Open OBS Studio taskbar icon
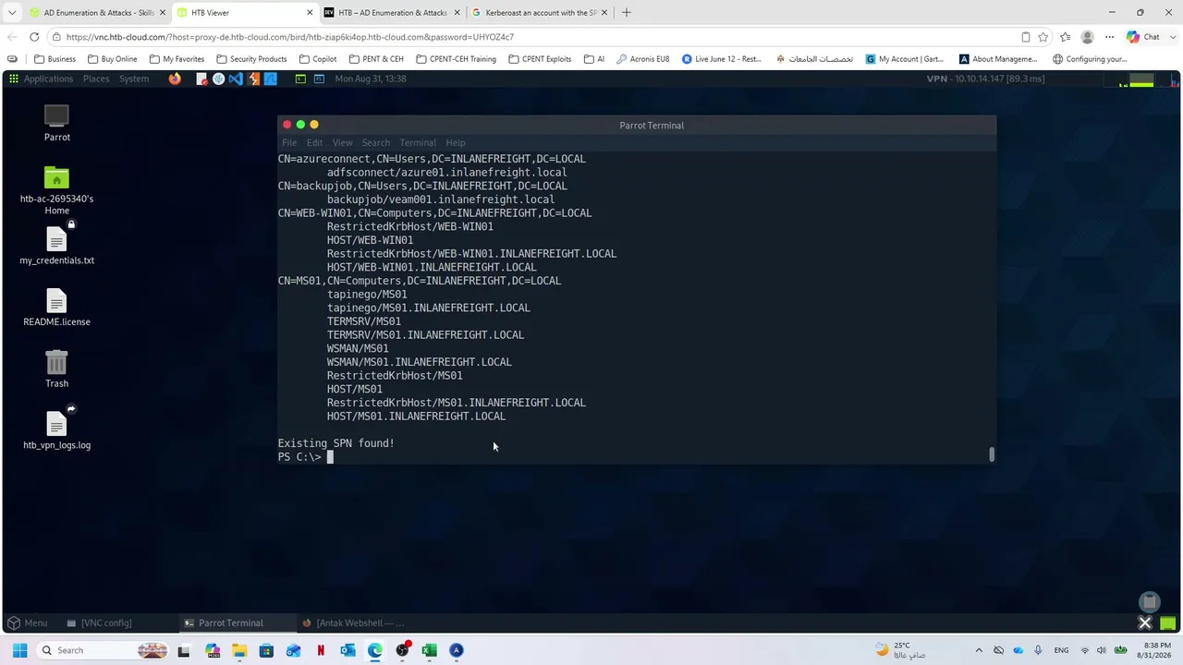This screenshot has width=1183, height=665. (x=402, y=650)
